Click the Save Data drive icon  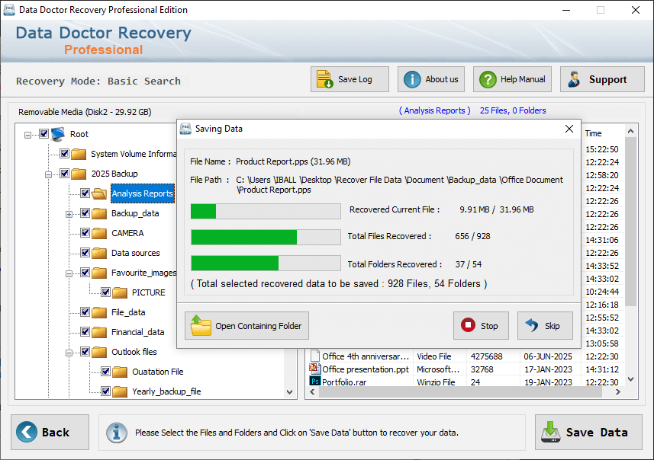pos(550,432)
